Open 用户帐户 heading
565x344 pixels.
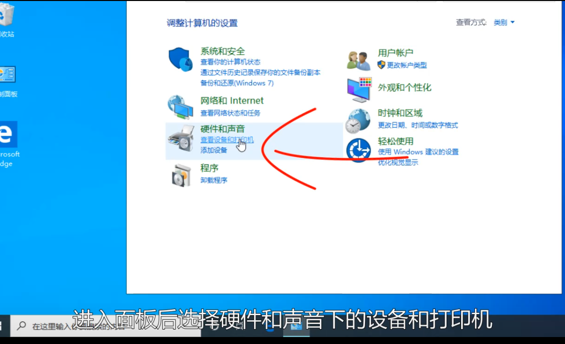click(395, 53)
